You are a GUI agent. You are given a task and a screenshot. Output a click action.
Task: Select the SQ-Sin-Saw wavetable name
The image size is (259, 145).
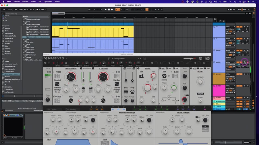coord(103,68)
